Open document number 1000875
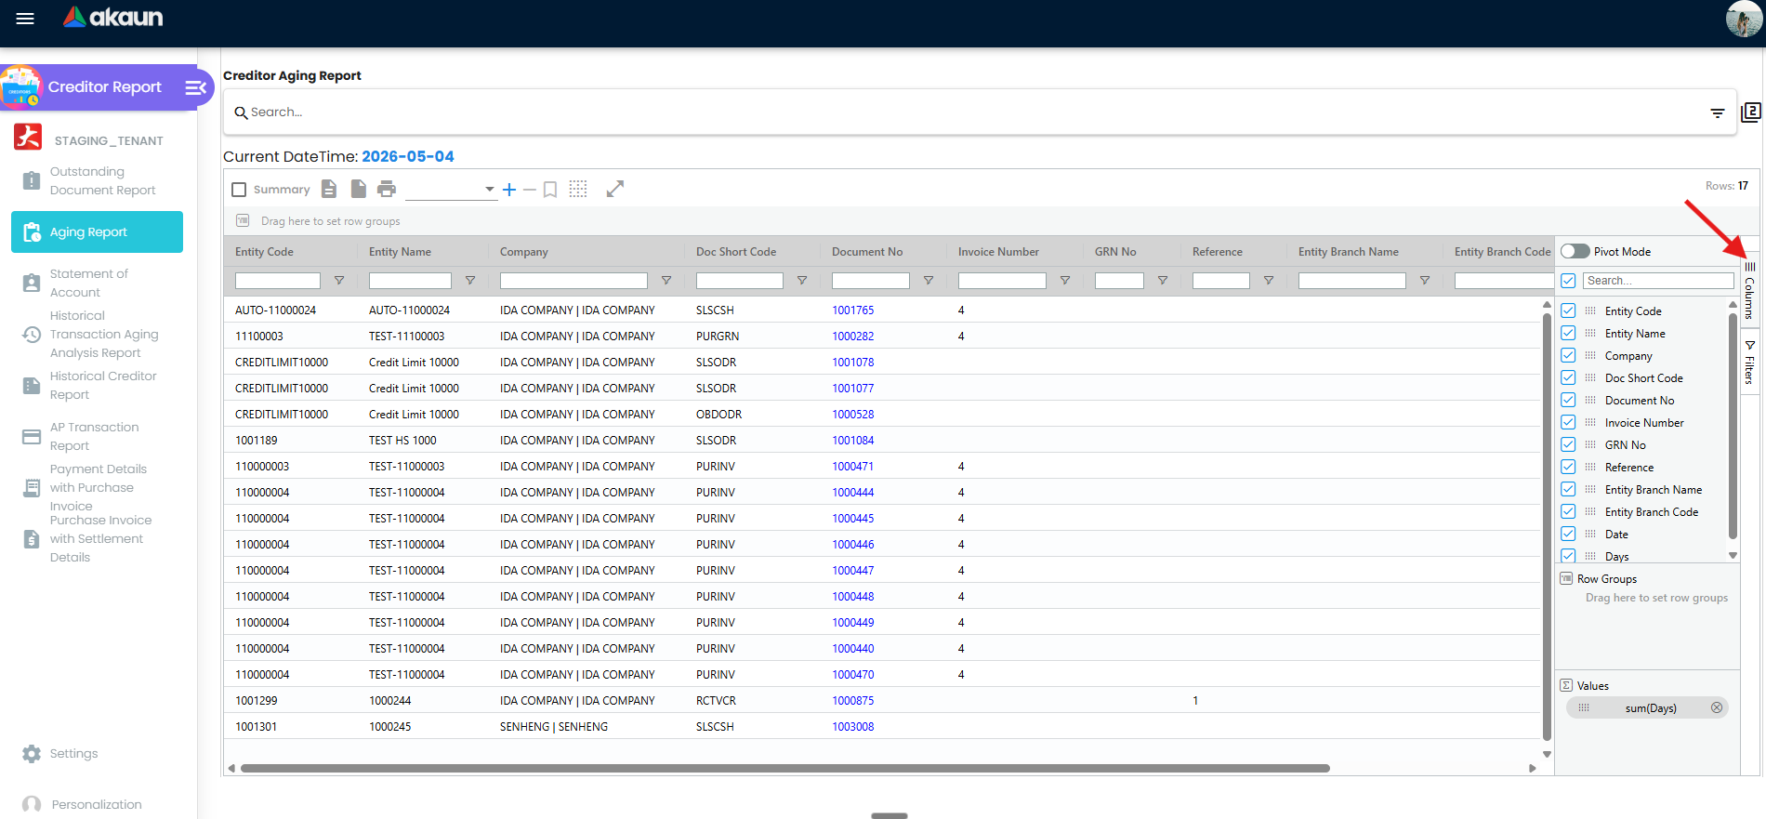 (x=853, y=701)
